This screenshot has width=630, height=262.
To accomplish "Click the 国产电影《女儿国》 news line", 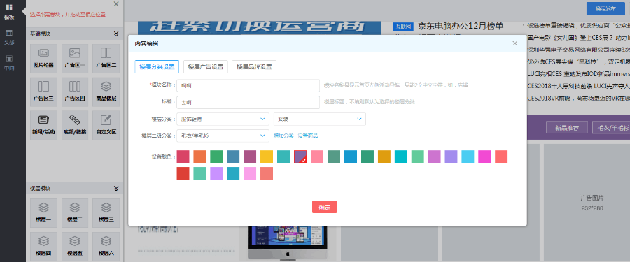I will pyautogui.click(x=579, y=38).
